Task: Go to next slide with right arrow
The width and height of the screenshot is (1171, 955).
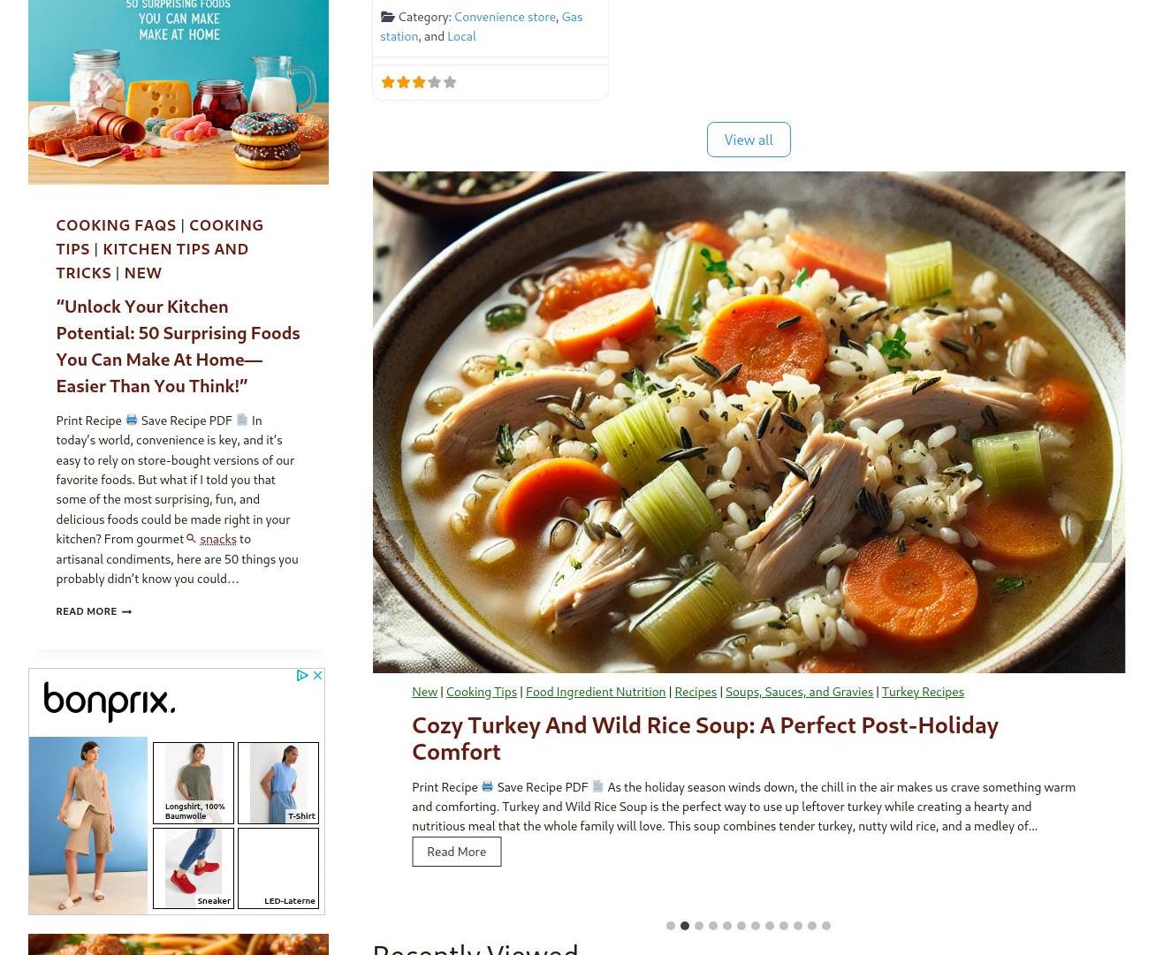Action: [x=1098, y=542]
